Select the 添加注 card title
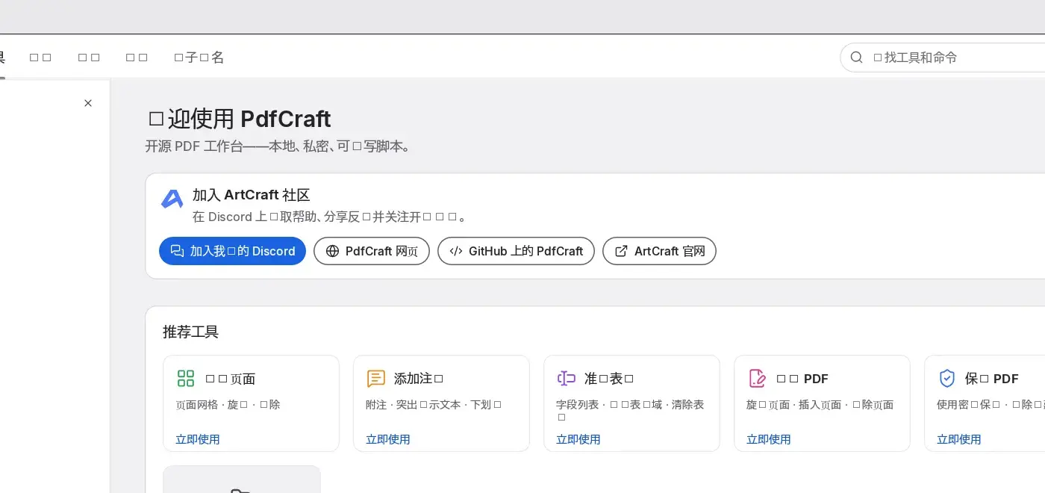 419,379
